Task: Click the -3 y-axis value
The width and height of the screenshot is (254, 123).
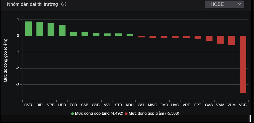Action: [x=17, y=84]
